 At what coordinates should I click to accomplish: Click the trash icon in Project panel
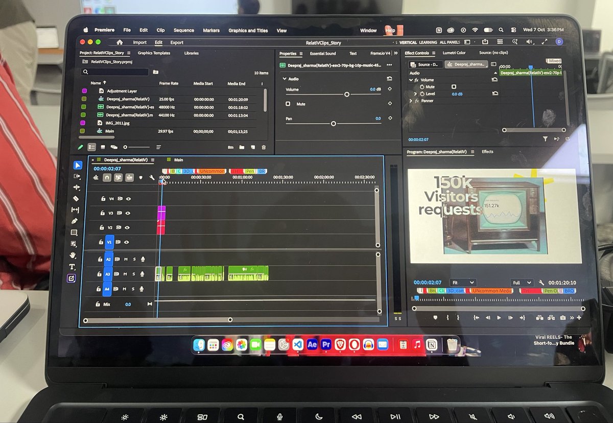coord(264,147)
